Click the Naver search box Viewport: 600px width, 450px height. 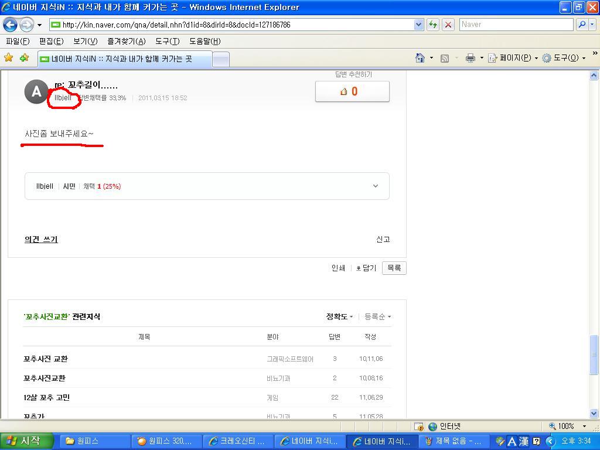[516, 25]
